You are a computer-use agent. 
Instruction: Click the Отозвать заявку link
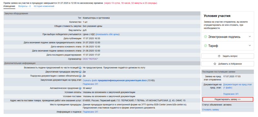coord(211,110)
